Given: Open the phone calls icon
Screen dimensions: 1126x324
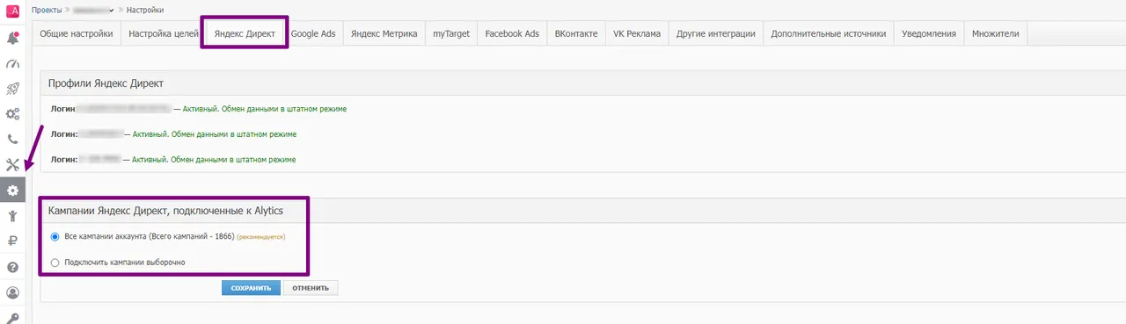Looking at the screenshot, I should [12, 139].
